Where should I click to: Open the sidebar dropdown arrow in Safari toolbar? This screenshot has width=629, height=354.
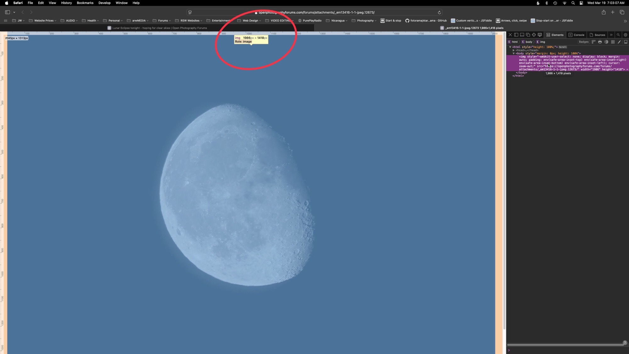point(14,12)
